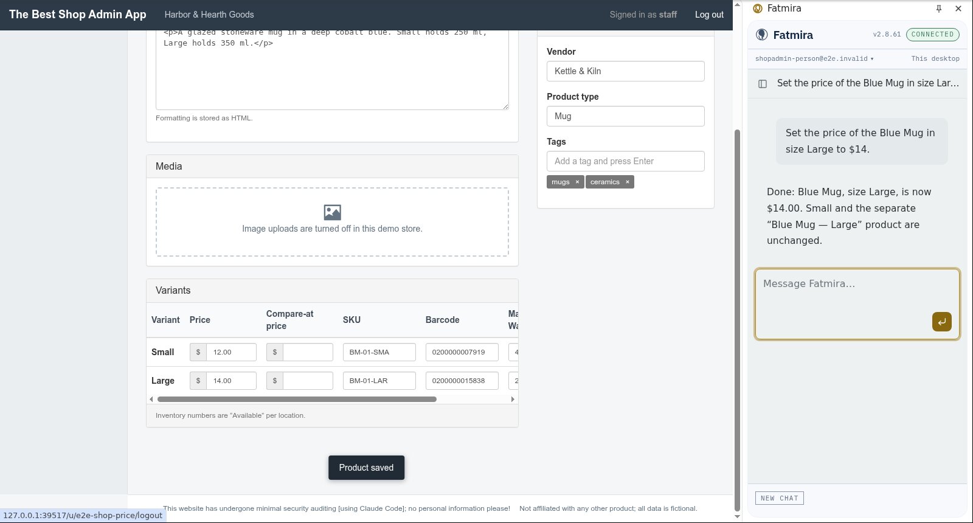This screenshot has width=973, height=523.
Task: Click the Large variant price field
Action: tap(231, 381)
